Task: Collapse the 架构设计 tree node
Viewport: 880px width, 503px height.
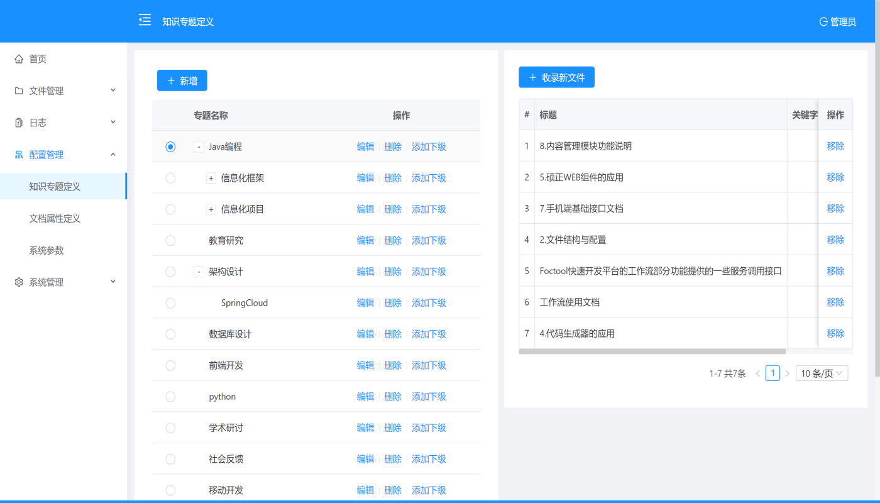Action: point(199,272)
